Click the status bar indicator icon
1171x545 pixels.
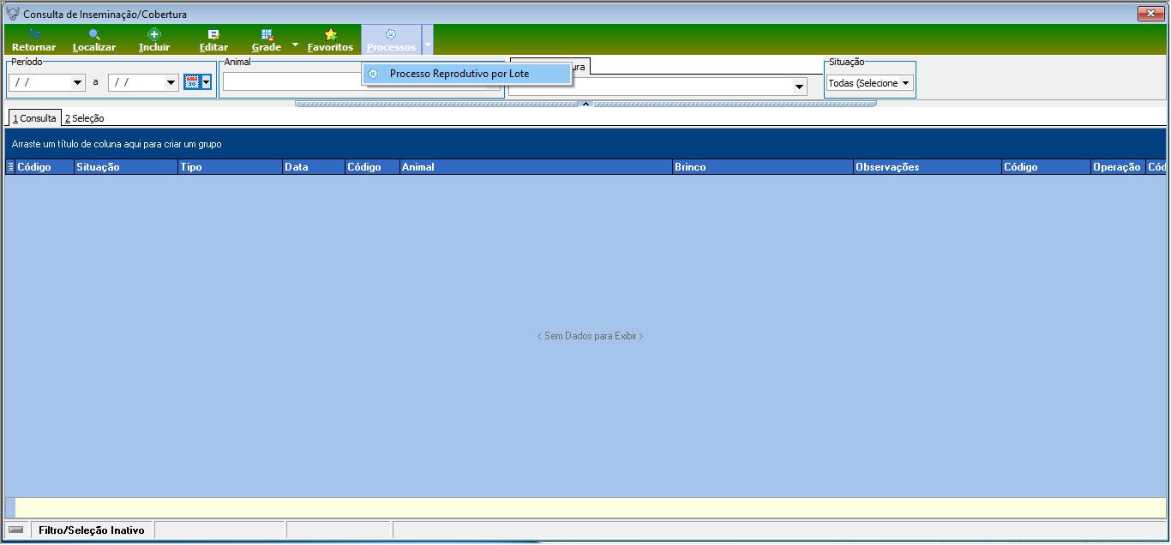click(x=16, y=530)
